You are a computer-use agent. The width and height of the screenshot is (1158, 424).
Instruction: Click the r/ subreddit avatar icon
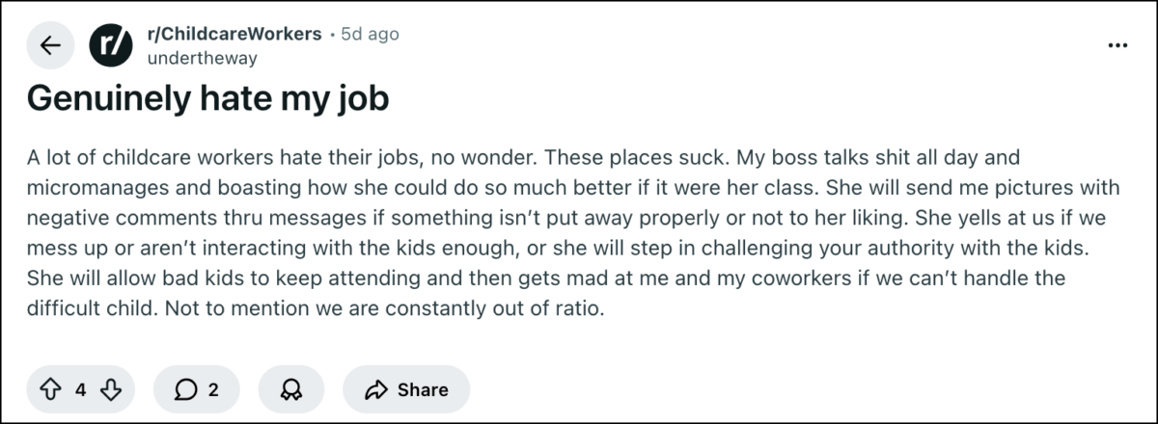110,45
